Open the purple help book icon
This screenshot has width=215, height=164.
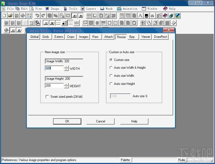165,16
